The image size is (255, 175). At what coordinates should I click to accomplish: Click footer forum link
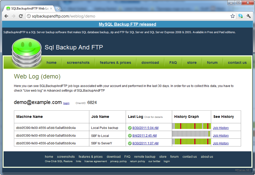(x=174, y=157)
